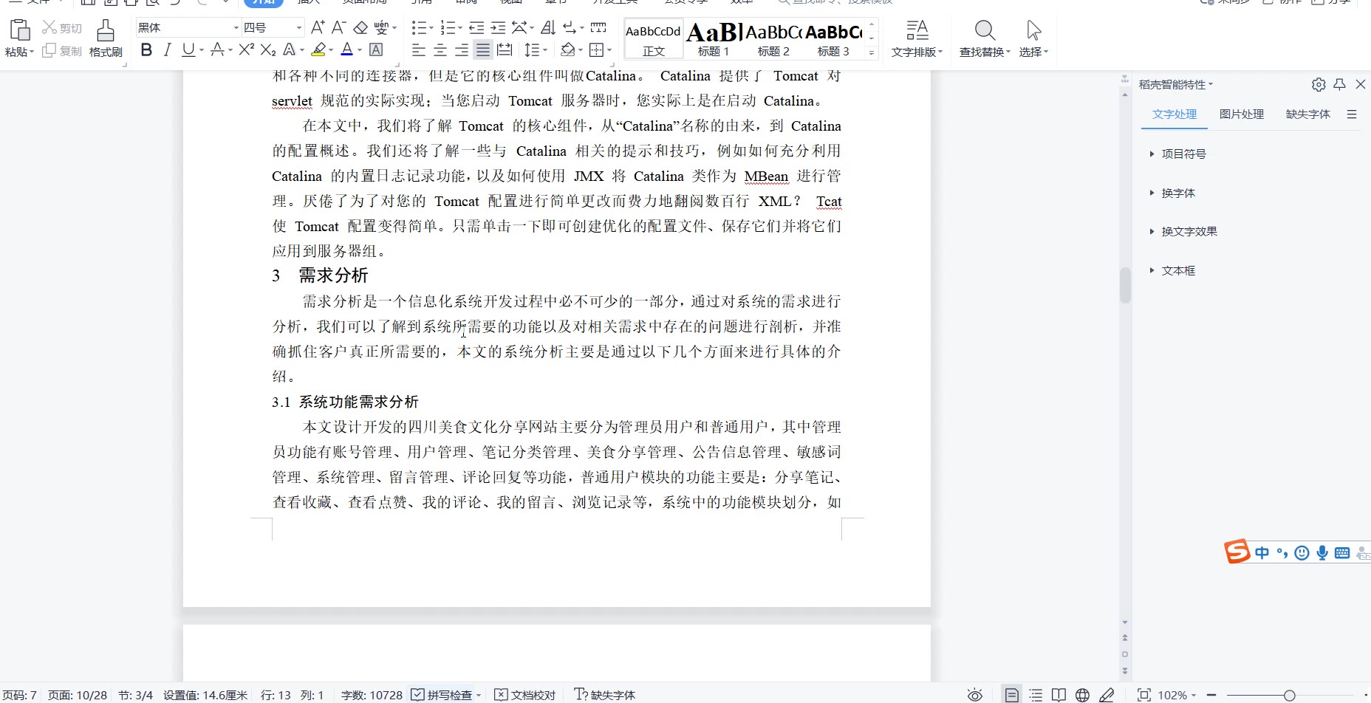Activate the Format Painter (格式刷) brush
The width and height of the screenshot is (1371, 703).
coord(106,38)
